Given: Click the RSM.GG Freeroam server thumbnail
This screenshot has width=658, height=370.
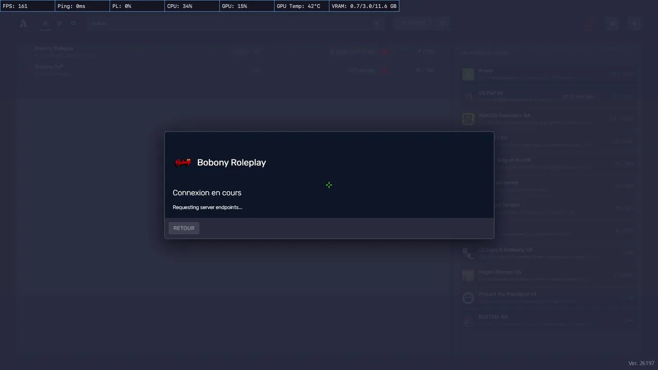Looking at the screenshot, I should pyautogui.click(x=468, y=119).
